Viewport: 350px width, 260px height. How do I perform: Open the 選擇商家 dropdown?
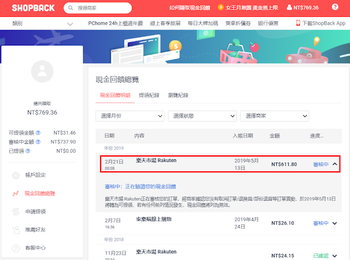pos(275,116)
